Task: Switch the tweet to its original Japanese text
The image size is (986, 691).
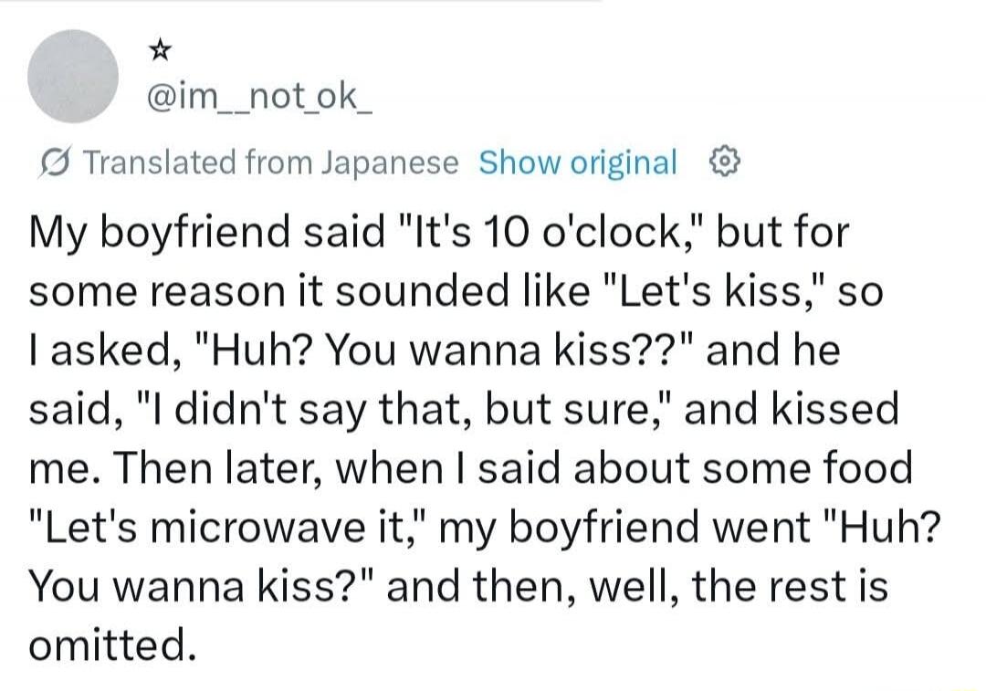Action: [x=578, y=162]
